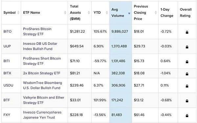Sort by ETF Name using sort arrows
Screen dimensions: 197x123
65,12
